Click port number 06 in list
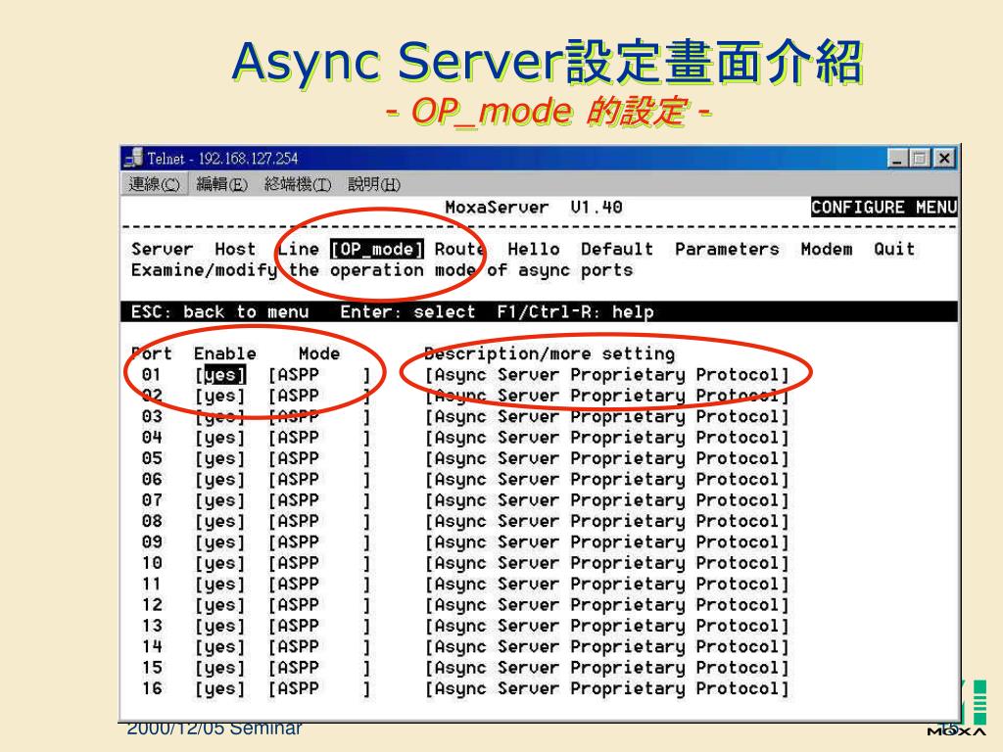1003x752 pixels. pyautogui.click(x=152, y=480)
